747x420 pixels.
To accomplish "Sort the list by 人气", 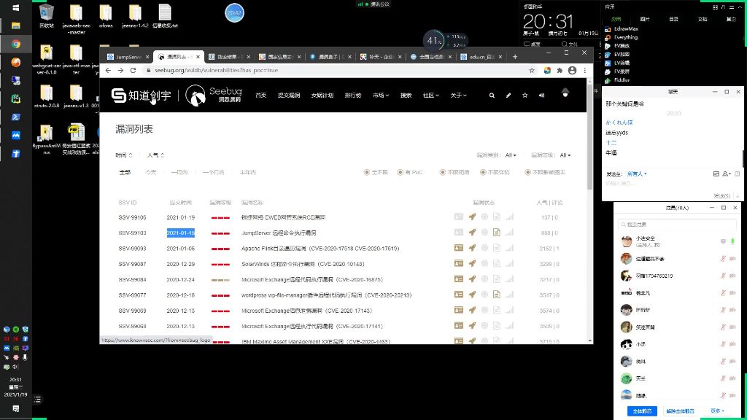I will 156,155.
